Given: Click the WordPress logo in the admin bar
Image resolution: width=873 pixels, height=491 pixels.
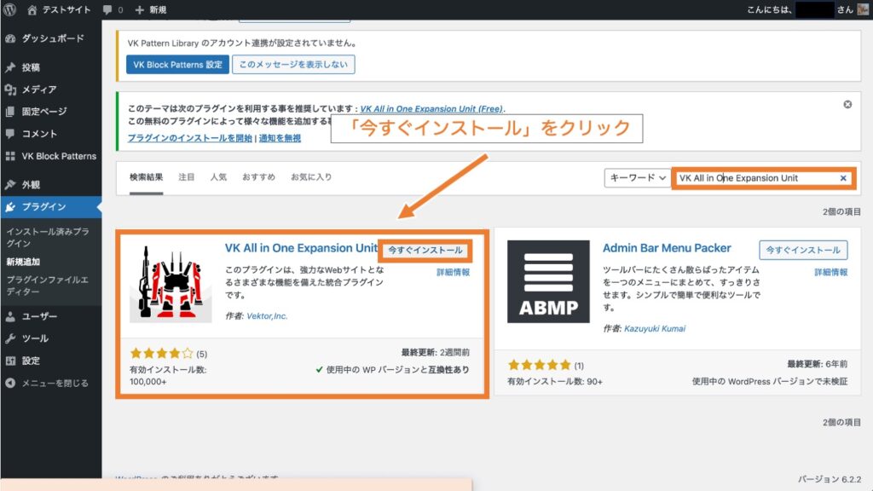Looking at the screenshot, I should click(9, 11).
